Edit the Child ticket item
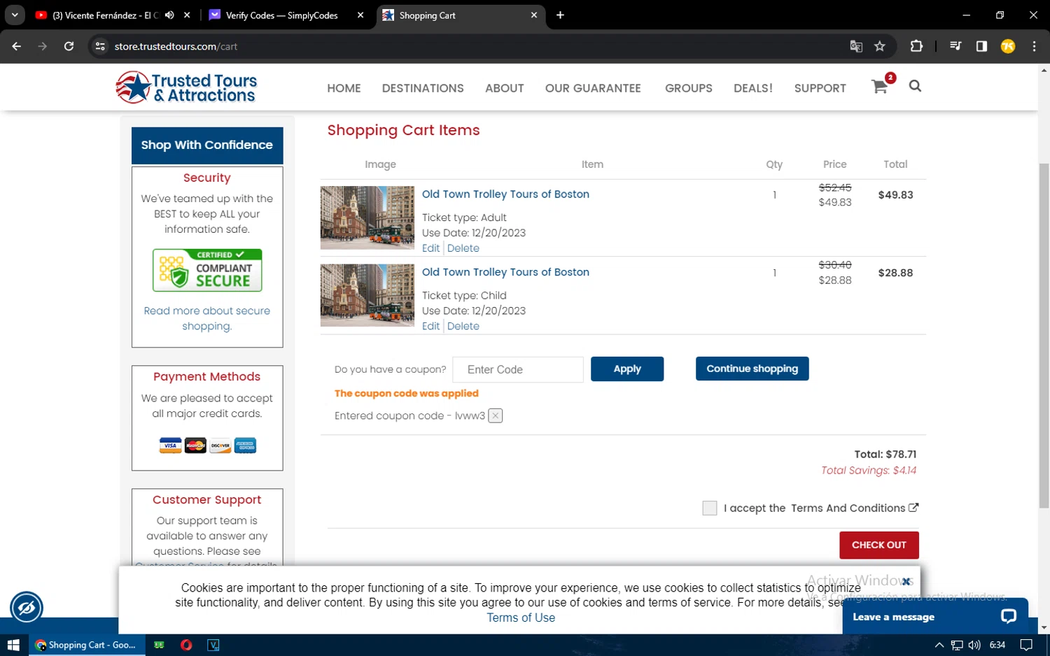 pyautogui.click(x=430, y=326)
